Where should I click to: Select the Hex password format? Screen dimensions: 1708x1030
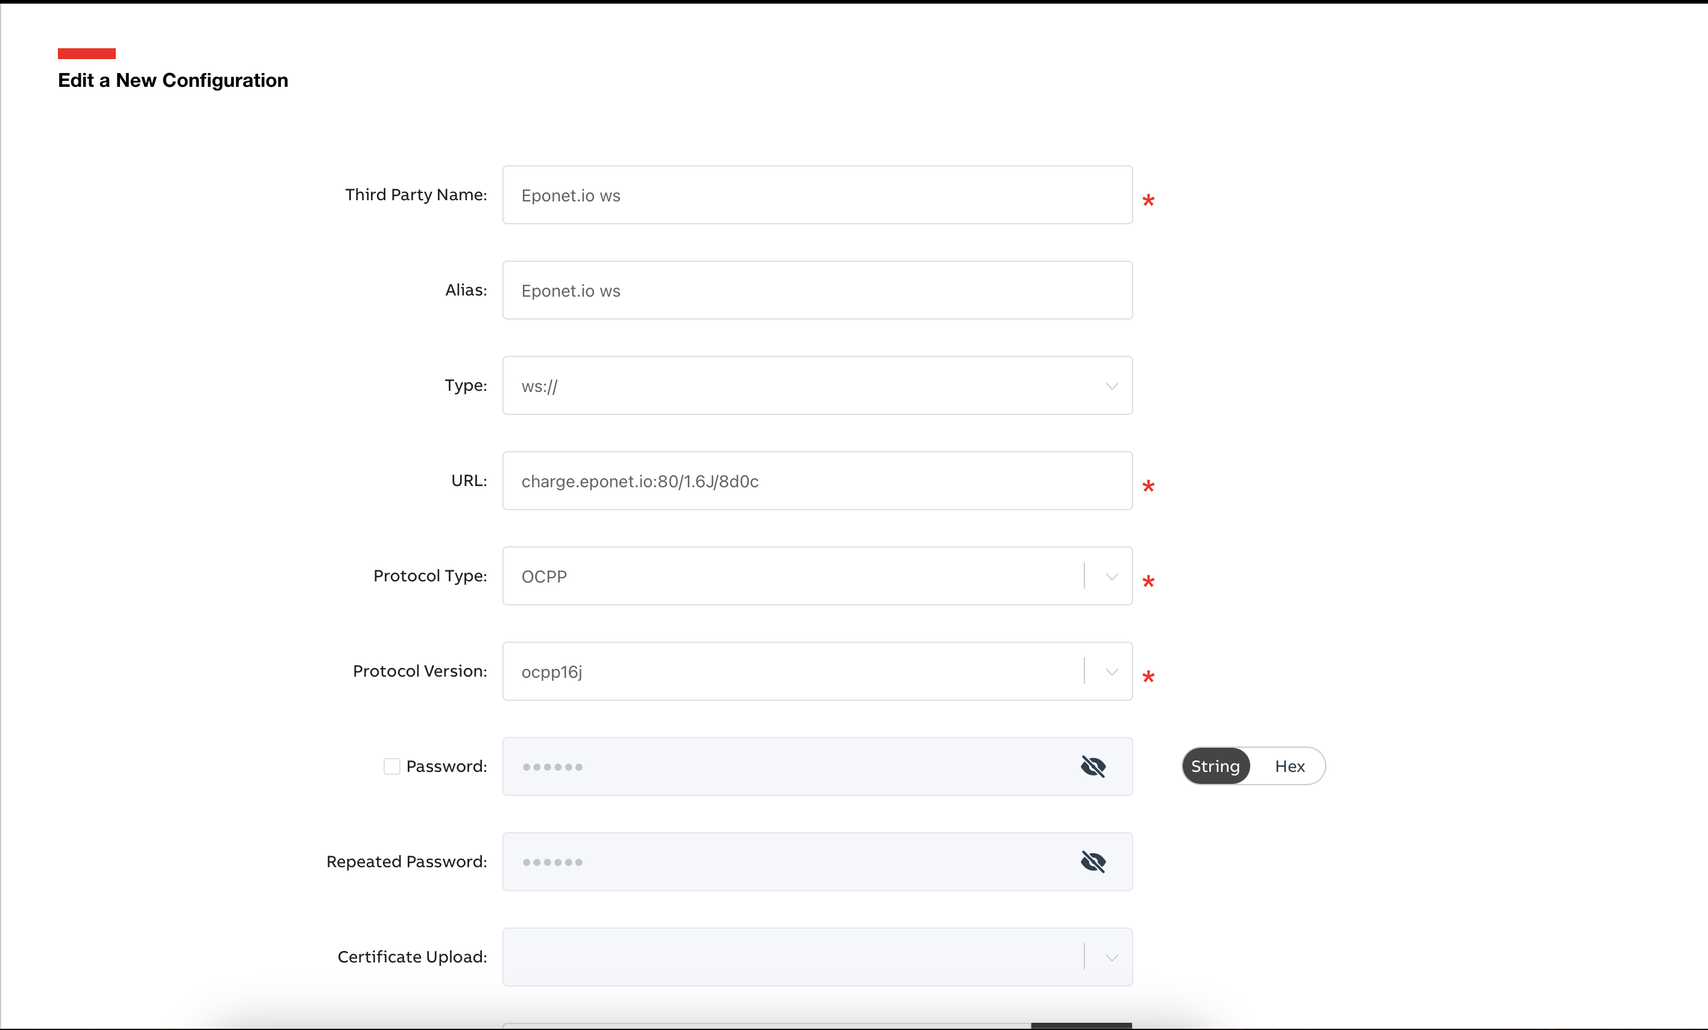(x=1289, y=766)
